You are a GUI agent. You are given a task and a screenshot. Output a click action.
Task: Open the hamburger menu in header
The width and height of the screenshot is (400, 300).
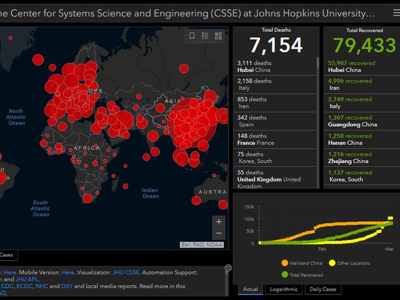point(388,12)
